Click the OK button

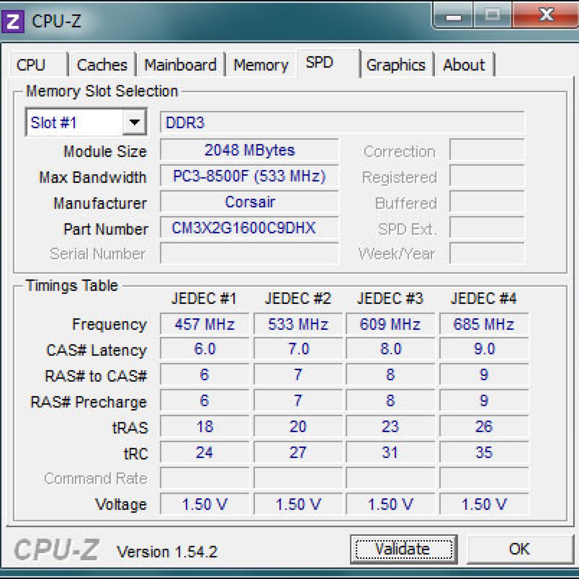519,549
